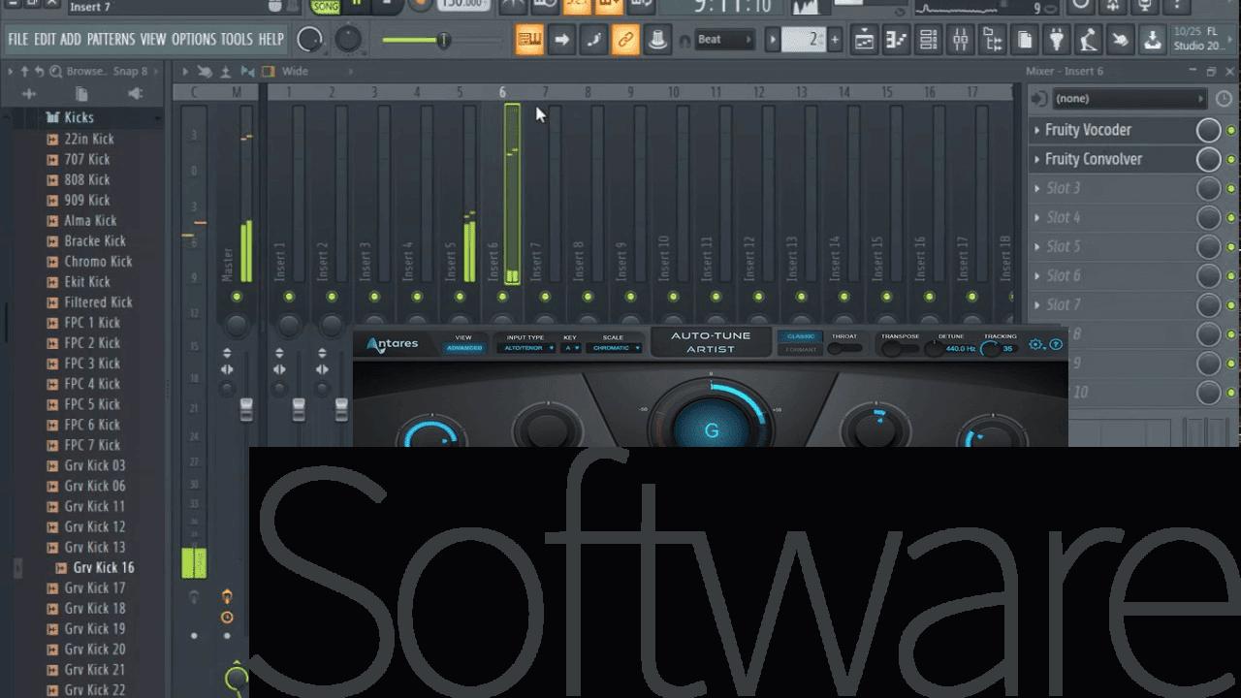Open the ADD menu
The width and height of the screenshot is (1241, 698).
point(71,40)
